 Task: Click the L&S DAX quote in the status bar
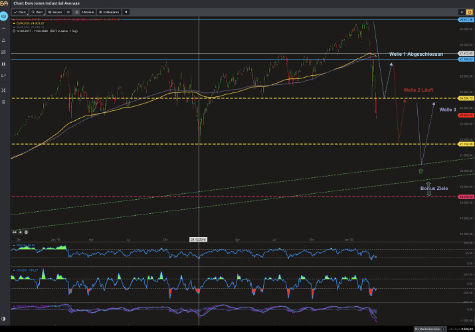click(x=460, y=329)
